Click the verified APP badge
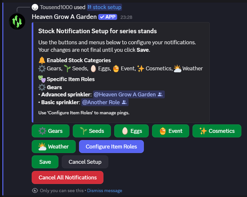Image resolution: width=247 pixels, height=197 pixels. point(108,17)
